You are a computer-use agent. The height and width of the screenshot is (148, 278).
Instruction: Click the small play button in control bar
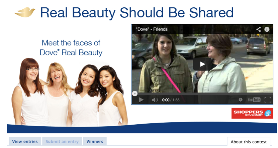point(141,100)
